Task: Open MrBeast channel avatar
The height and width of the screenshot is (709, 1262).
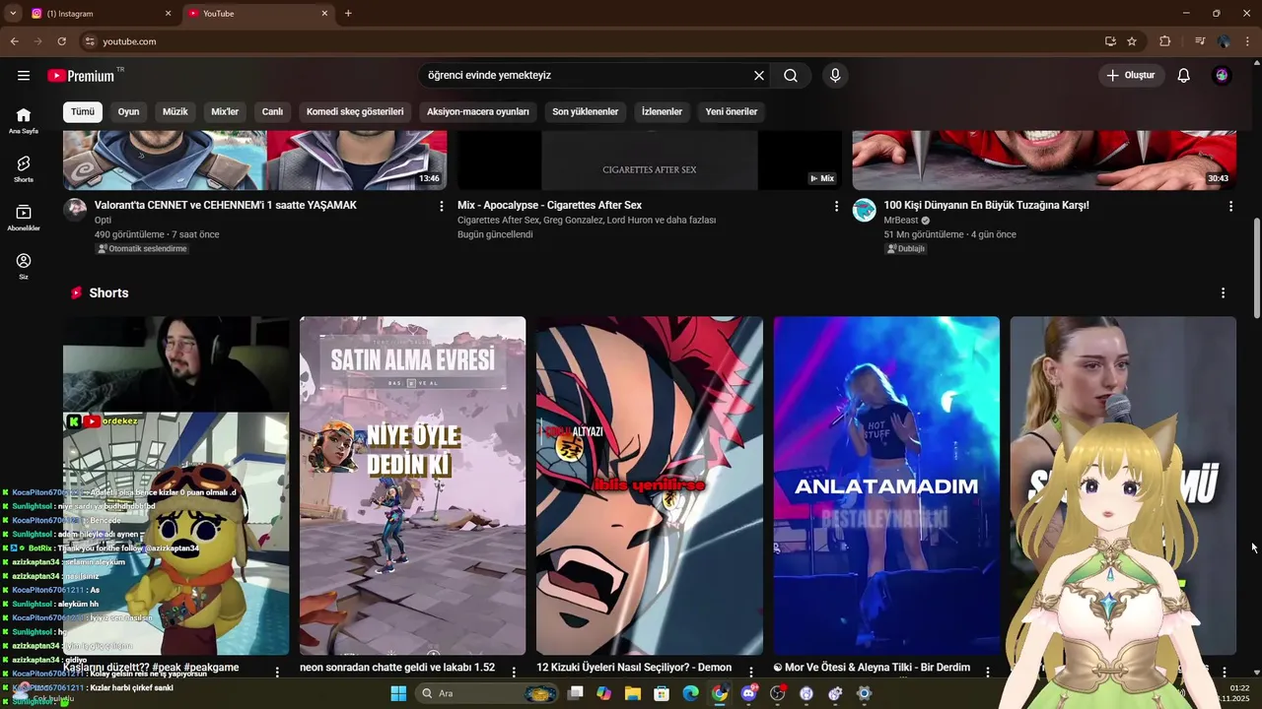Action: [865, 210]
